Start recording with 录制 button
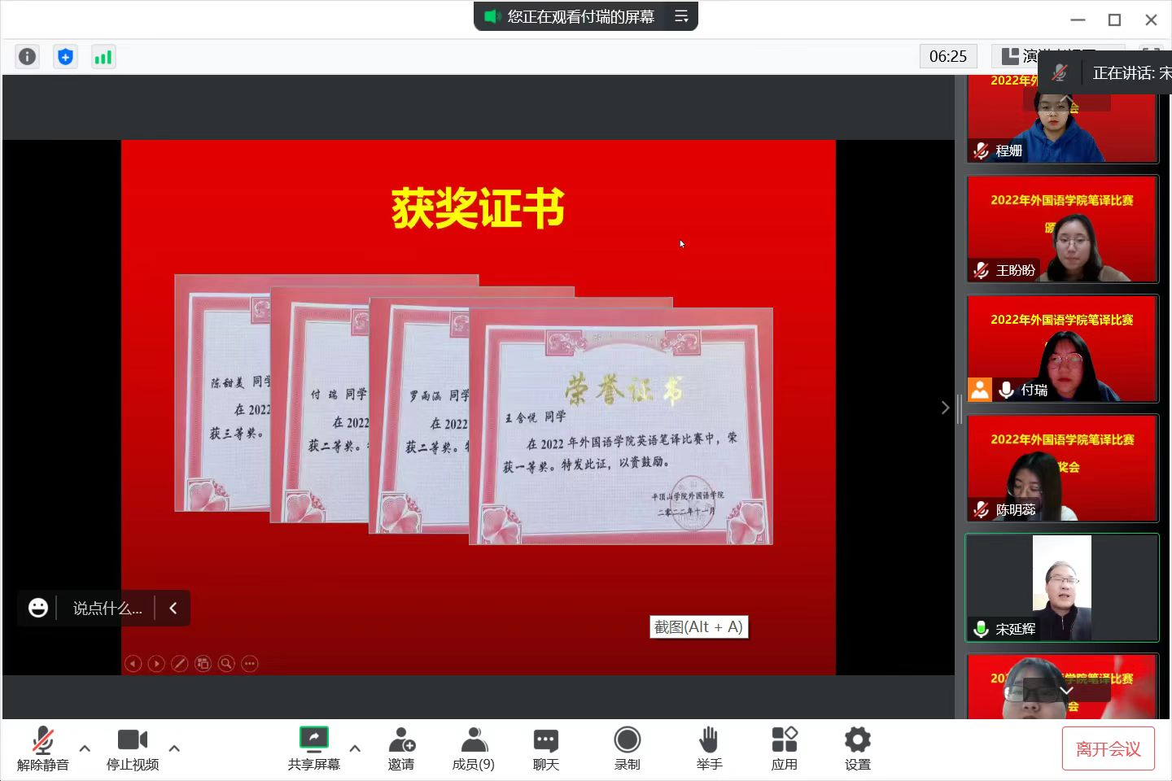 tap(627, 748)
